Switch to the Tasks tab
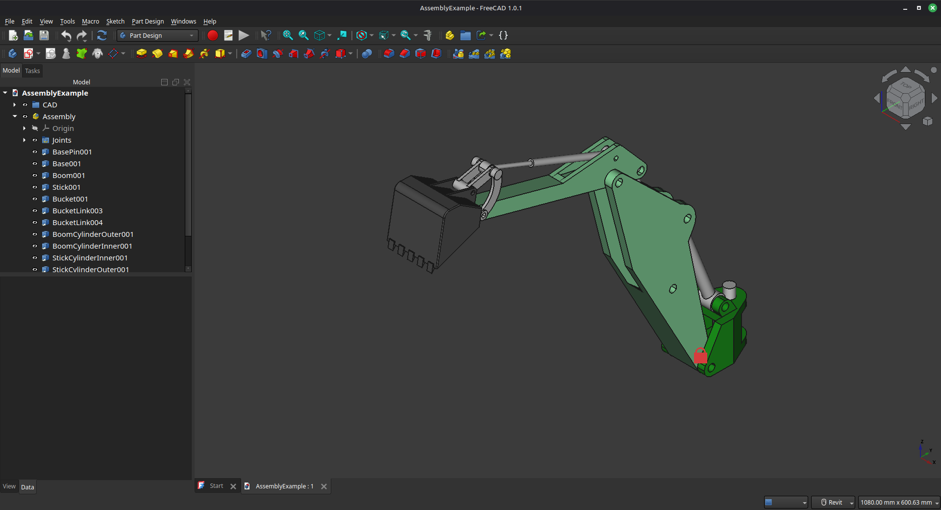The height and width of the screenshot is (510, 941). tap(32, 71)
